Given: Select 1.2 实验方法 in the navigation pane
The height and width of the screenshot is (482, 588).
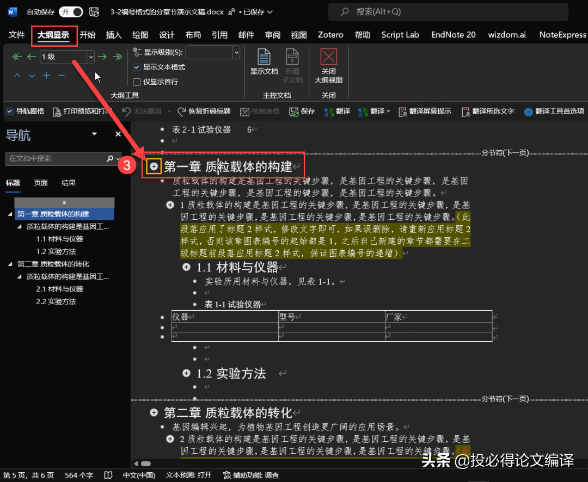Looking at the screenshot, I should coord(56,251).
